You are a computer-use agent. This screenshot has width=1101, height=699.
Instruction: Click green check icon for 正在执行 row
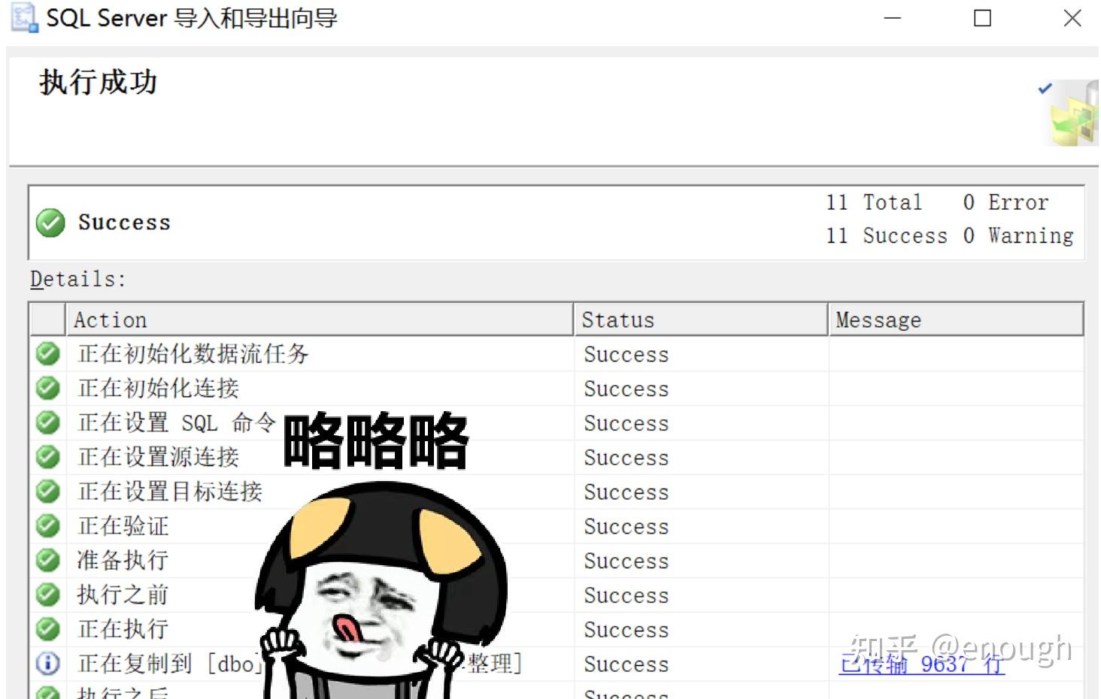coord(47,629)
